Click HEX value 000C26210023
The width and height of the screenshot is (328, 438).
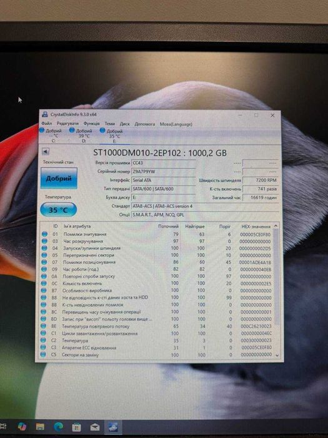pos(256,326)
